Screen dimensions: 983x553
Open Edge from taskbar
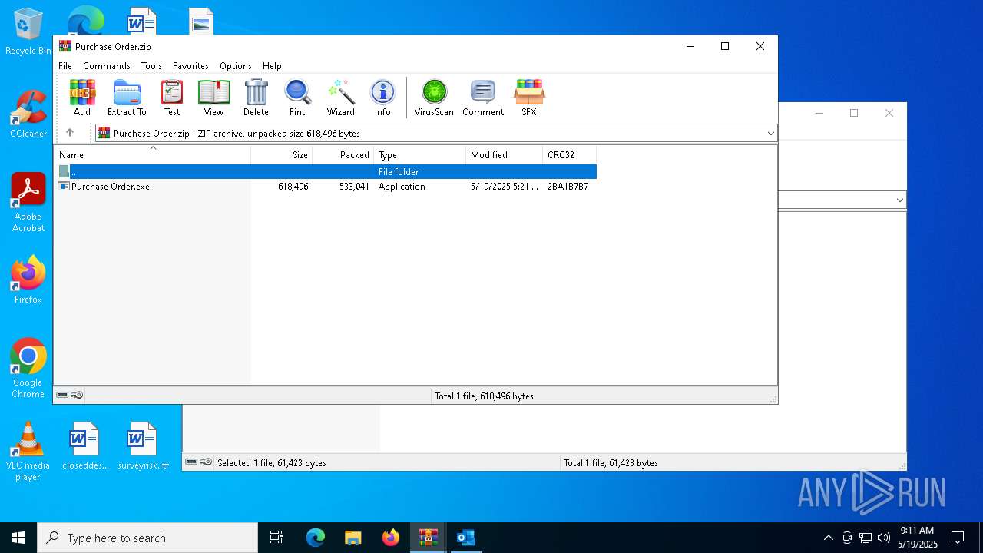(x=315, y=538)
